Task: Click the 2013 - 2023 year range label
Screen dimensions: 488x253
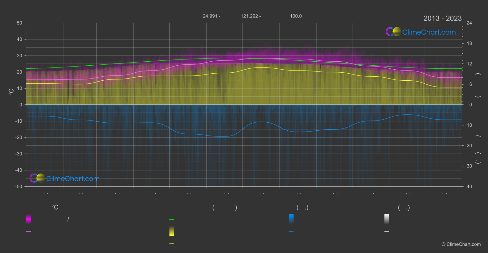Action: (x=442, y=18)
